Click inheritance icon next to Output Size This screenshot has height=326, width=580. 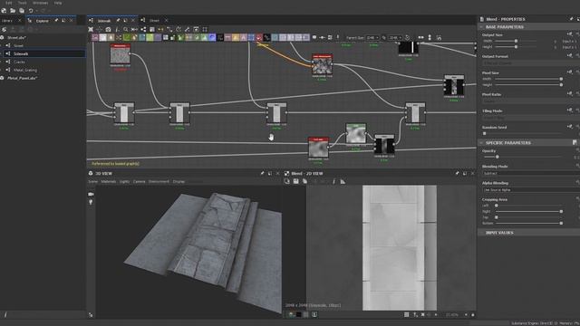pyautogui.click(x=569, y=34)
